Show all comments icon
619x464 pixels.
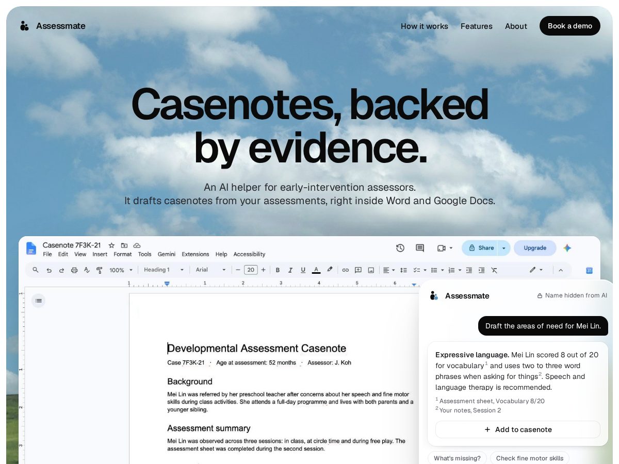click(420, 248)
